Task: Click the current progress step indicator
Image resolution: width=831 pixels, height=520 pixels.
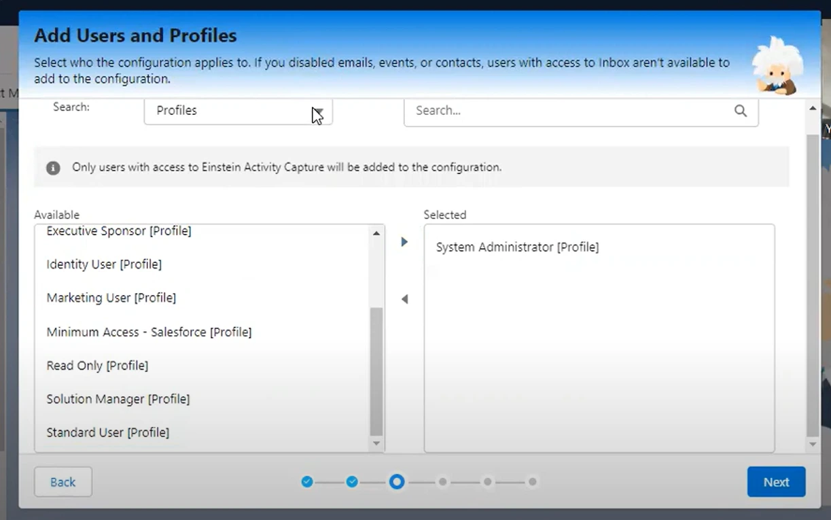Action: point(397,481)
